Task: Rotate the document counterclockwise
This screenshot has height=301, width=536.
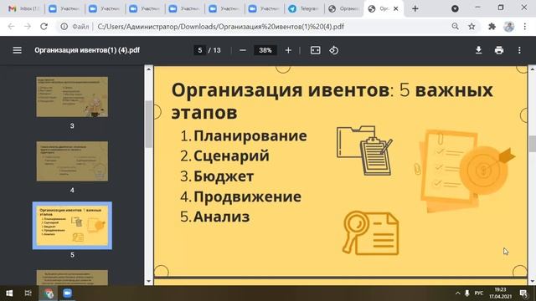Action: (333, 50)
